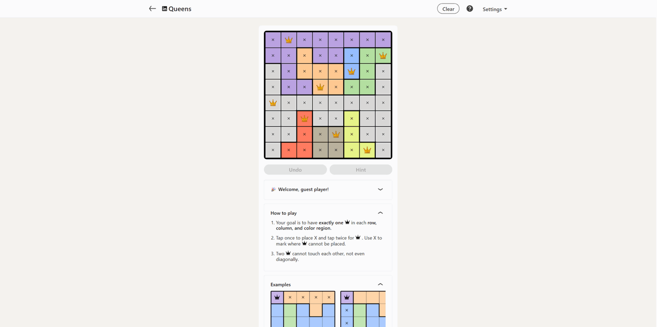Click the crown in the yellow bottom cell

tap(367, 150)
